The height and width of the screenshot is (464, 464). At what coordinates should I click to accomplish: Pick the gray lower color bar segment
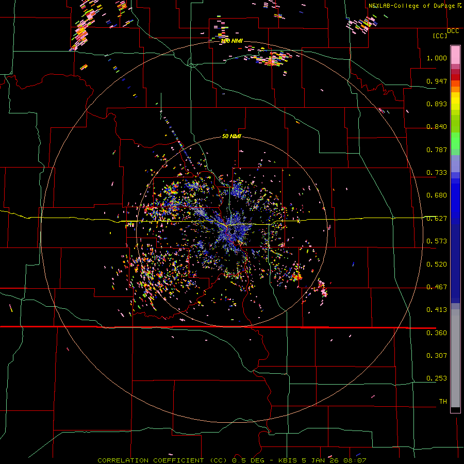click(x=455, y=358)
